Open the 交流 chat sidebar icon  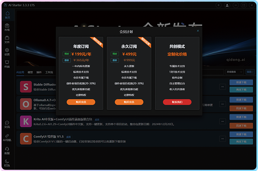click(7, 125)
